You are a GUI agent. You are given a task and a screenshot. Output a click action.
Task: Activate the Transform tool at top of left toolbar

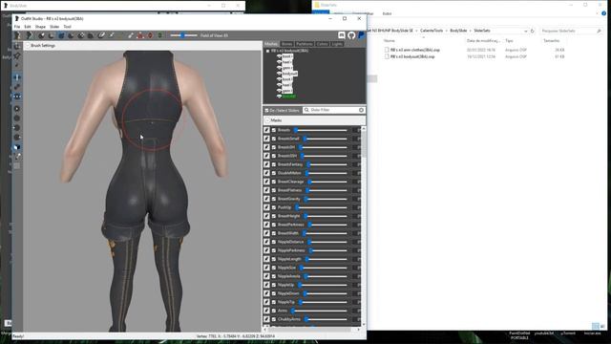tap(17, 46)
